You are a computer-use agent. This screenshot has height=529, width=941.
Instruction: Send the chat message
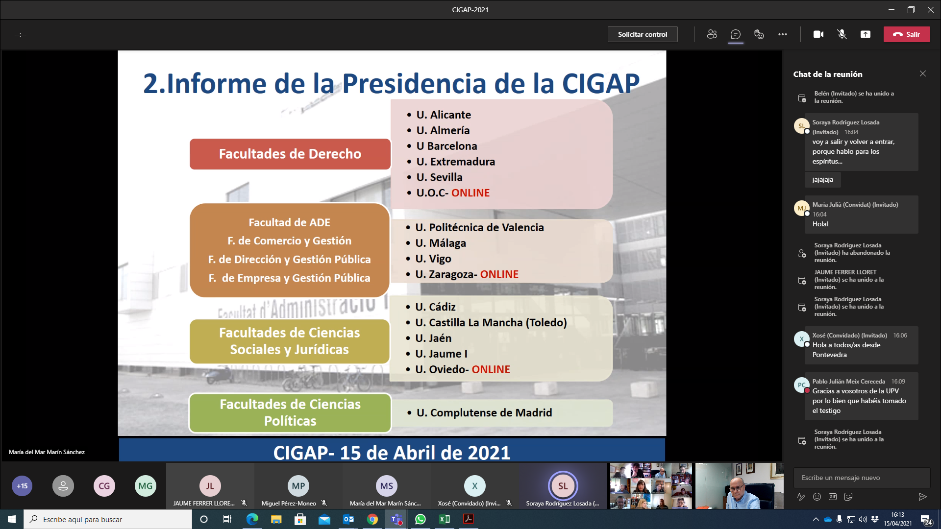[922, 497]
